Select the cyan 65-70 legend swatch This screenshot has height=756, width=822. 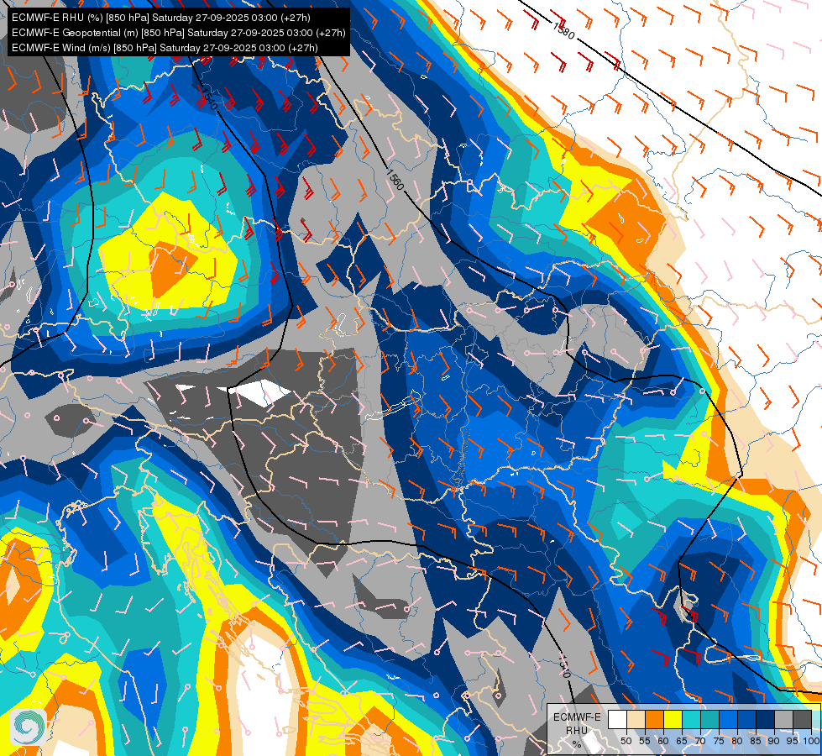(692, 719)
